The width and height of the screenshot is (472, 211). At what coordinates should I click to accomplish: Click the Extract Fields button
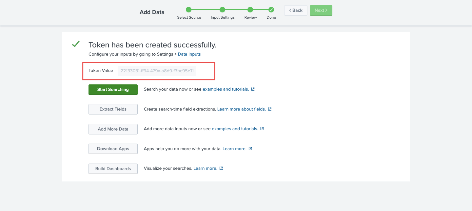[x=113, y=109]
